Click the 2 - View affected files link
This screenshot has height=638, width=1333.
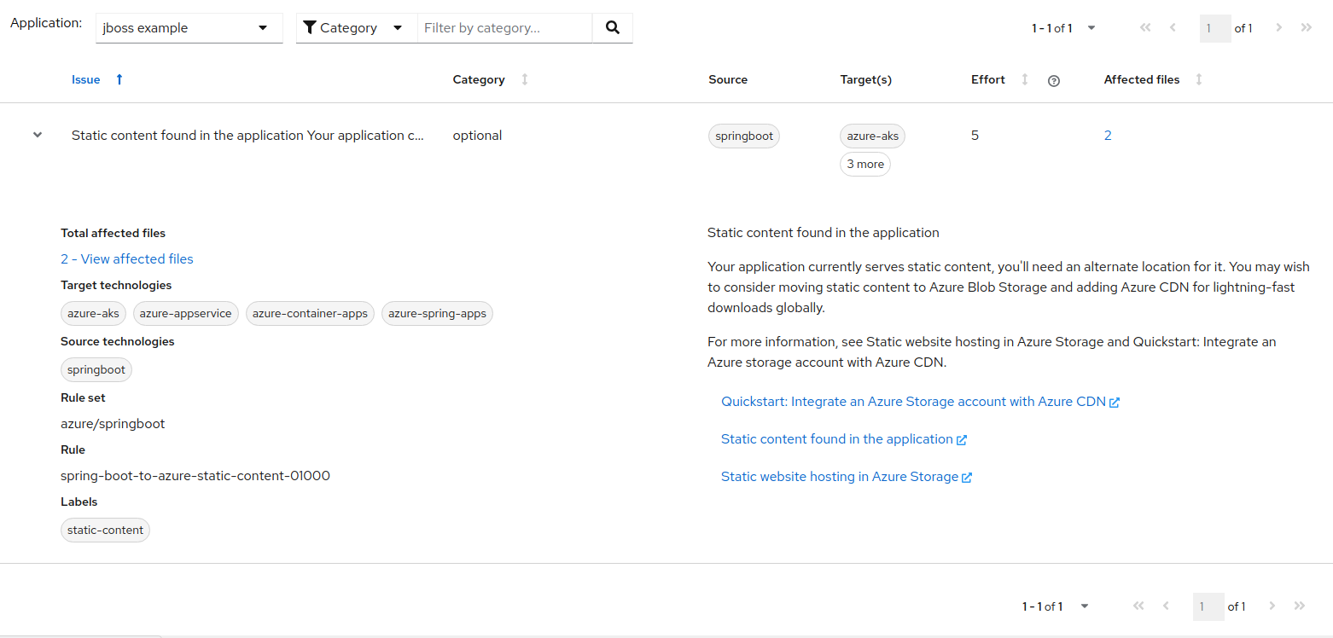(x=127, y=258)
